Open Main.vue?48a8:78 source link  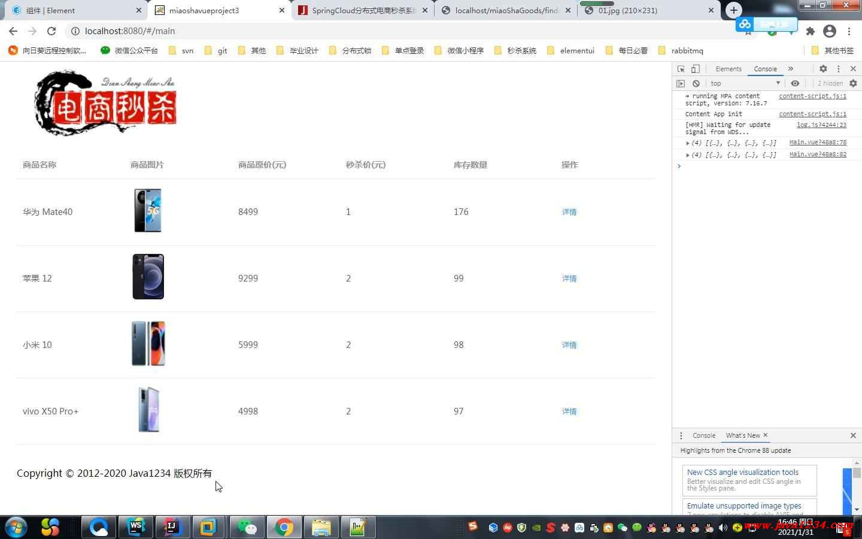(818, 143)
